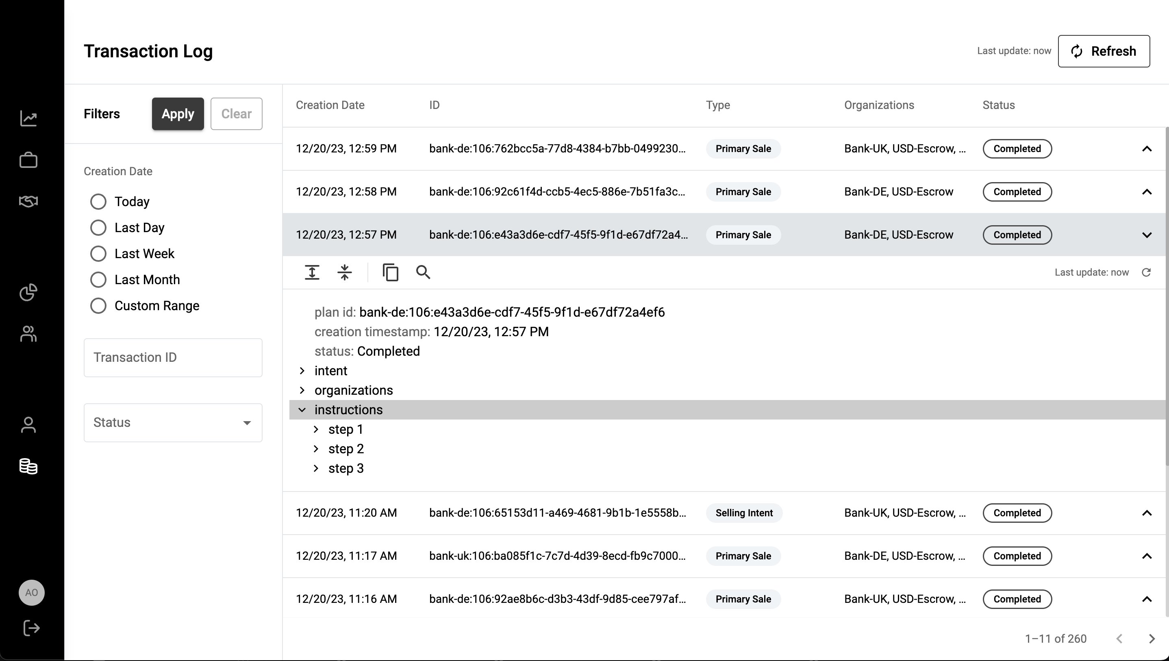Select the Last Day date filter
This screenshot has height=661, width=1169.
[x=98, y=227]
